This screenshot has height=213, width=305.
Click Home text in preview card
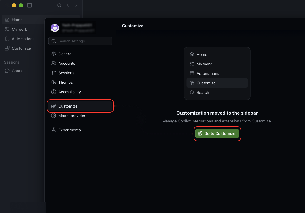click(x=202, y=54)
